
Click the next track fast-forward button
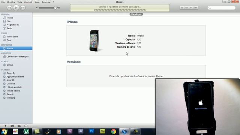(23, 7)
